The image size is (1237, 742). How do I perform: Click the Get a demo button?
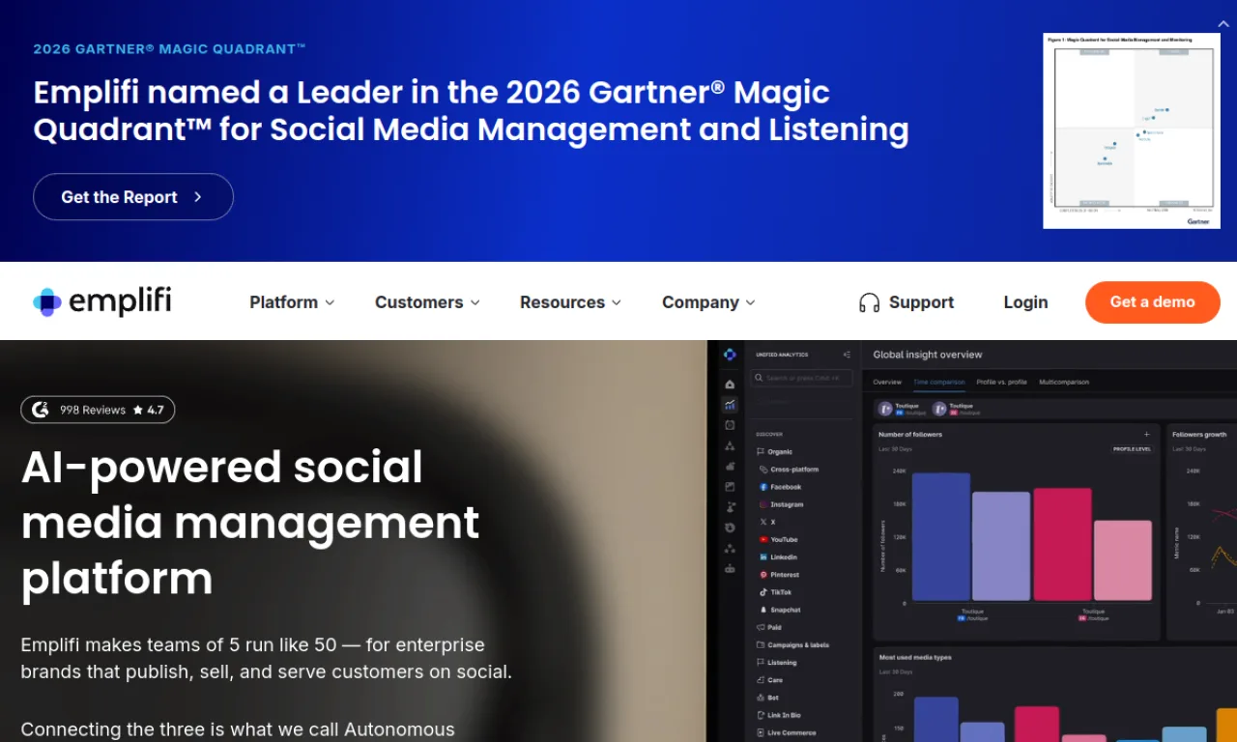1153,302
